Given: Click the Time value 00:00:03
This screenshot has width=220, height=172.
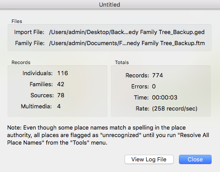Looking at the screenshot, I should pyautogui.click(x=165, y=98).
